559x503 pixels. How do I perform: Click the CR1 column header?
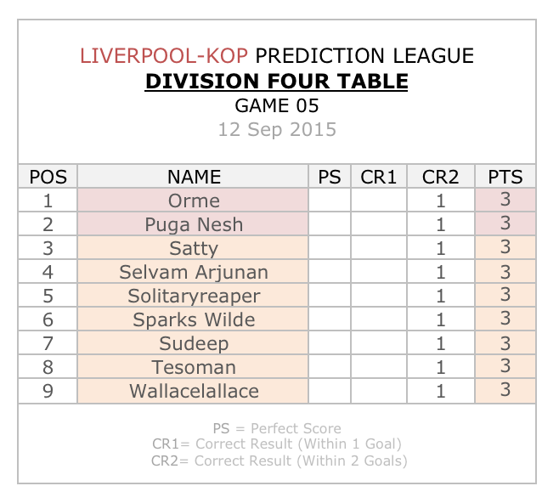(x=379, y=177)
